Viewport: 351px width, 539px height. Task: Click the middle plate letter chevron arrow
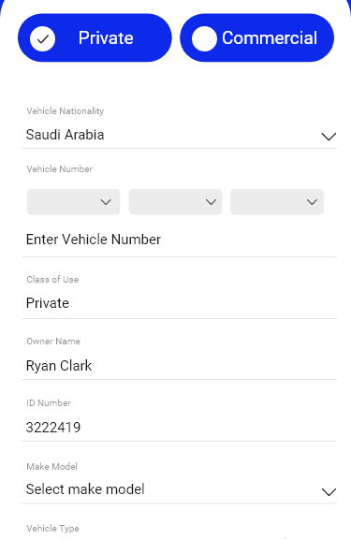tap(211, 202)
